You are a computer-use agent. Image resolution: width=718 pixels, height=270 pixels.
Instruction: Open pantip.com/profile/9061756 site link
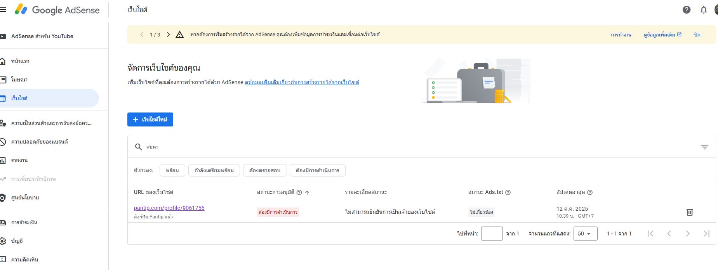pyautogui.click(x=169, y=208)
